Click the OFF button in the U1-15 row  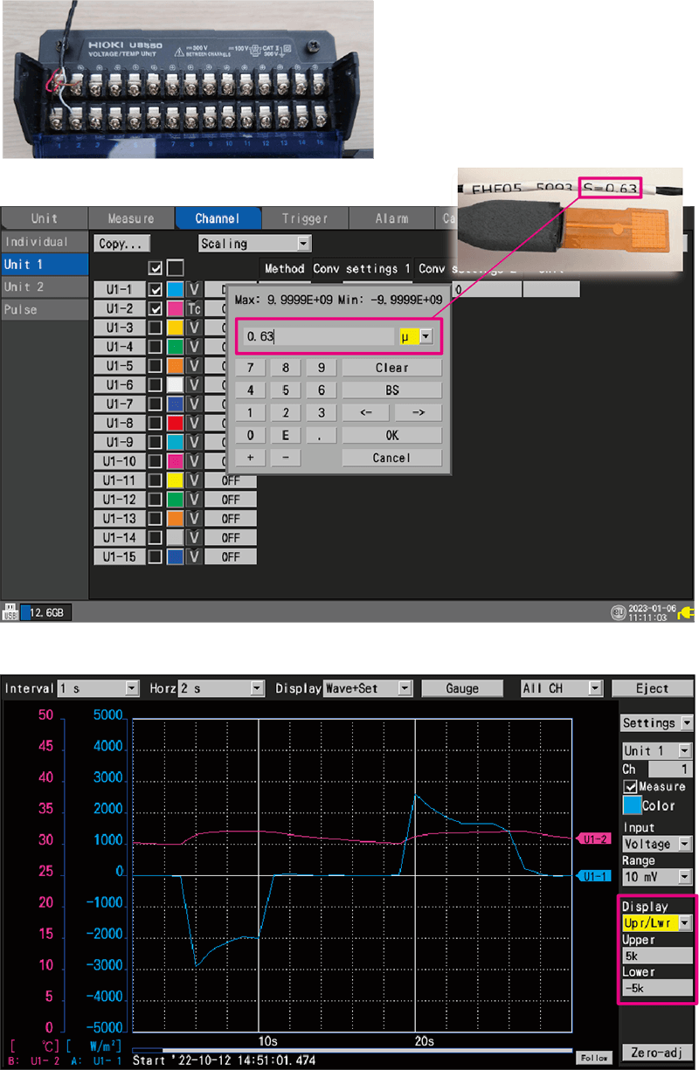click(x=231, y=557)
